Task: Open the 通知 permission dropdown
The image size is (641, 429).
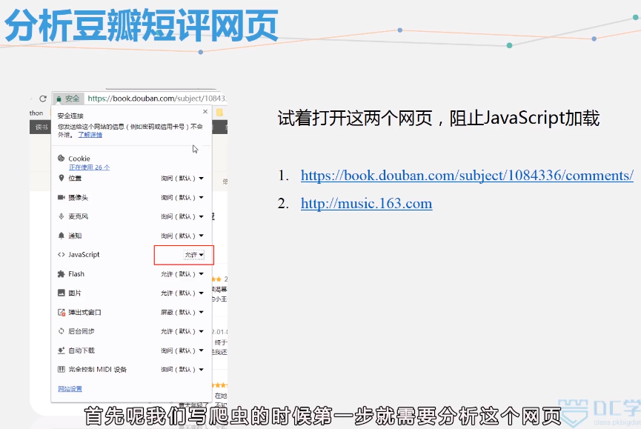Action: coord(182,236)
